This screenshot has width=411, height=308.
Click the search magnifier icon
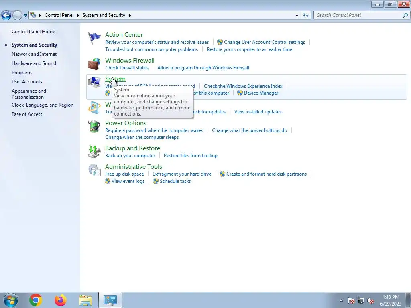405,16
